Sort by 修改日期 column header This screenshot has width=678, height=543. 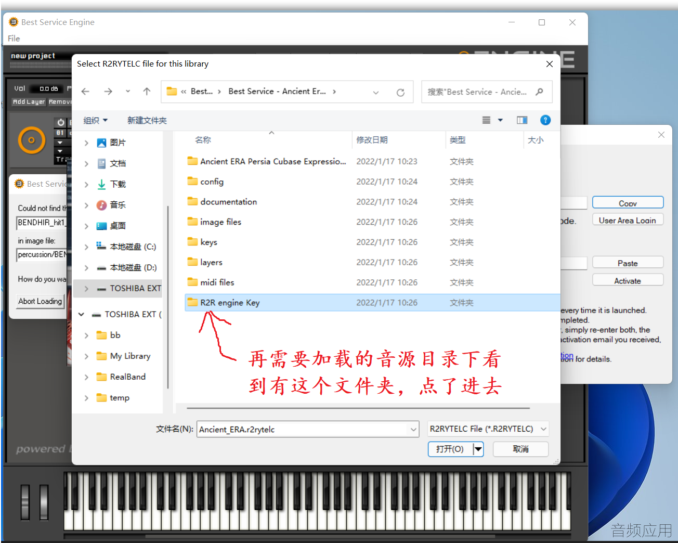[372, 140]
